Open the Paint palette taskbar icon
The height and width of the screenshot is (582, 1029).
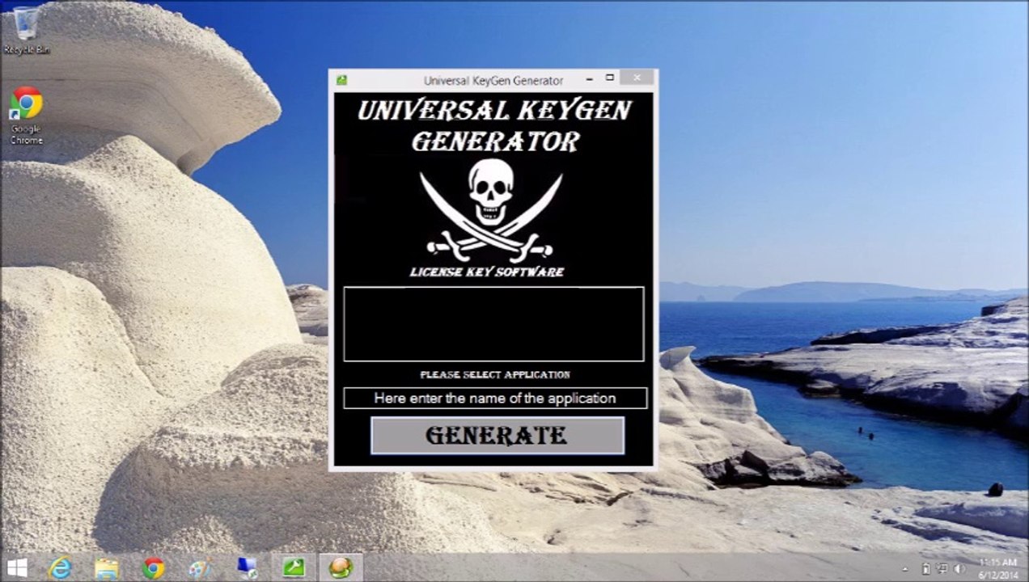(200, 568)
